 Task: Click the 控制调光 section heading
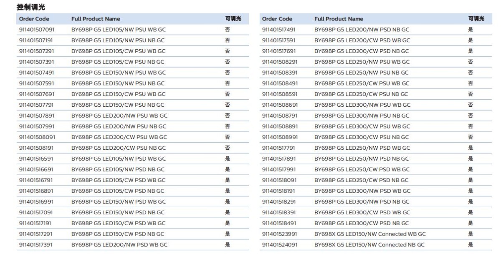pos(31,7)
